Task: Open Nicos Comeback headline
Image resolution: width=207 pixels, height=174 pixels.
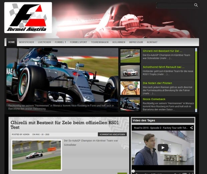Action: tap(154, 99)
